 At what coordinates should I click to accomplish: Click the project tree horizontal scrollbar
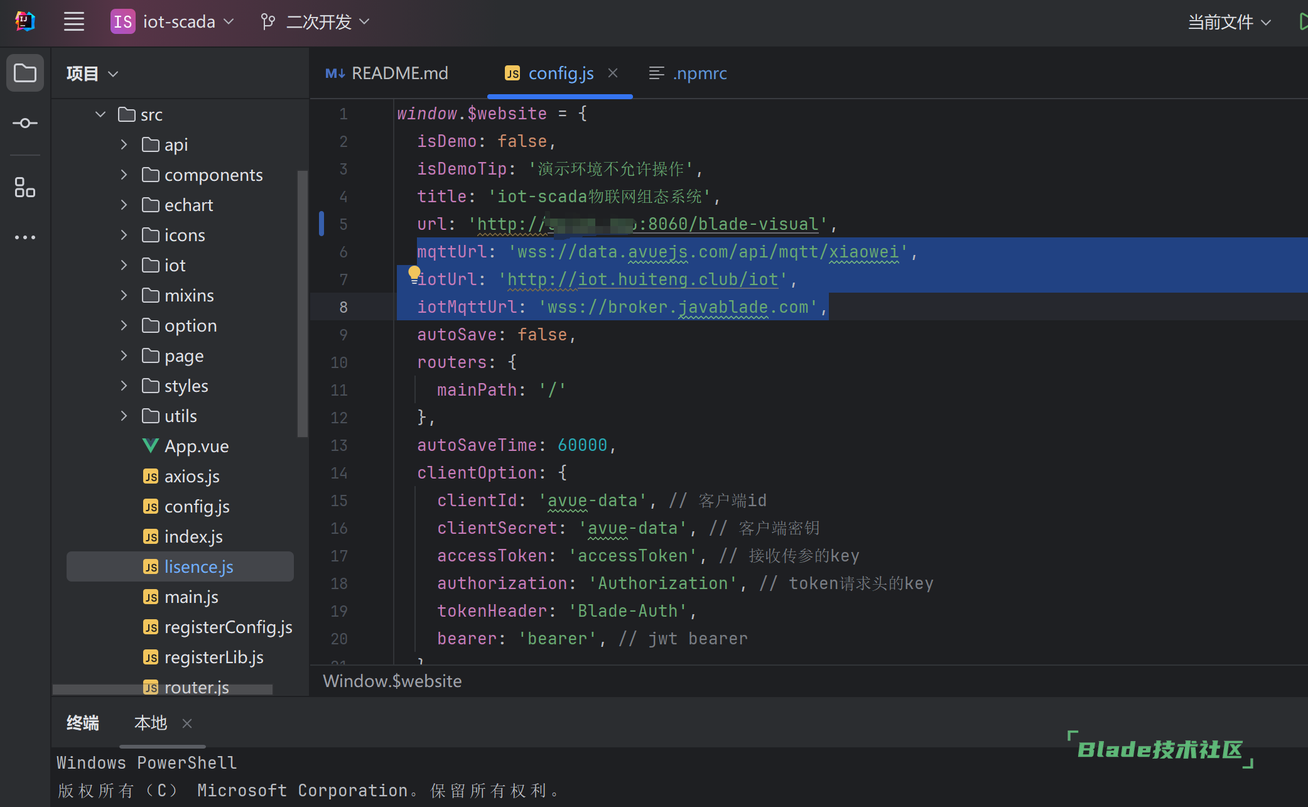coord(163,690)
